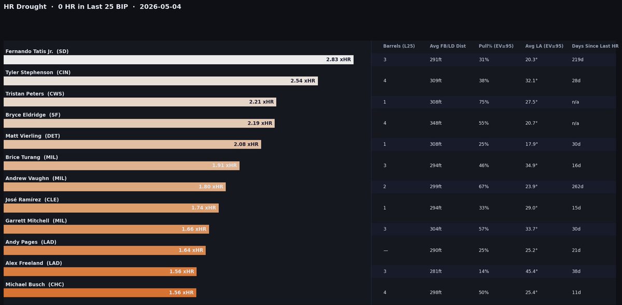The width and height of the screenshot is (622, 305).
Task: Select José Ramírez (CLE) name label
Action: click(33, 200)
